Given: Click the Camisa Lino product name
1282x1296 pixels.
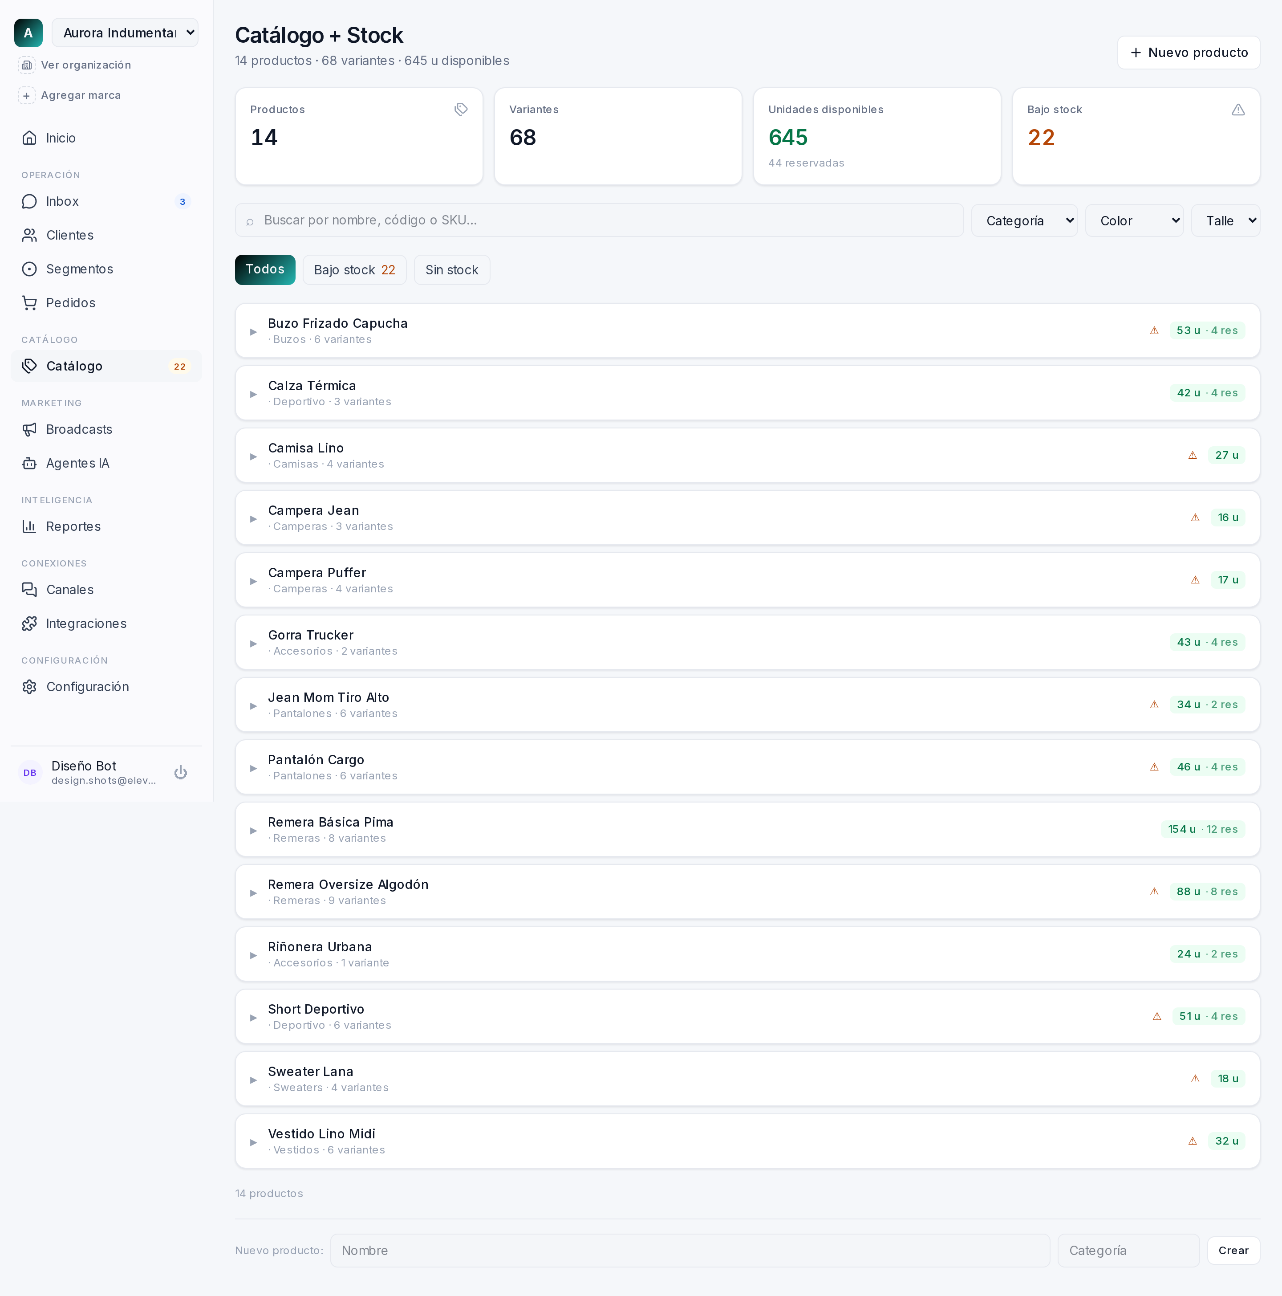Looking at the screenshot, I should point(306,448).
